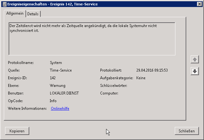The height and width of the screenshot is (140, 204).
Task: Click the event ID value 142
Action: pyautogui.click(x=53, y=78)
